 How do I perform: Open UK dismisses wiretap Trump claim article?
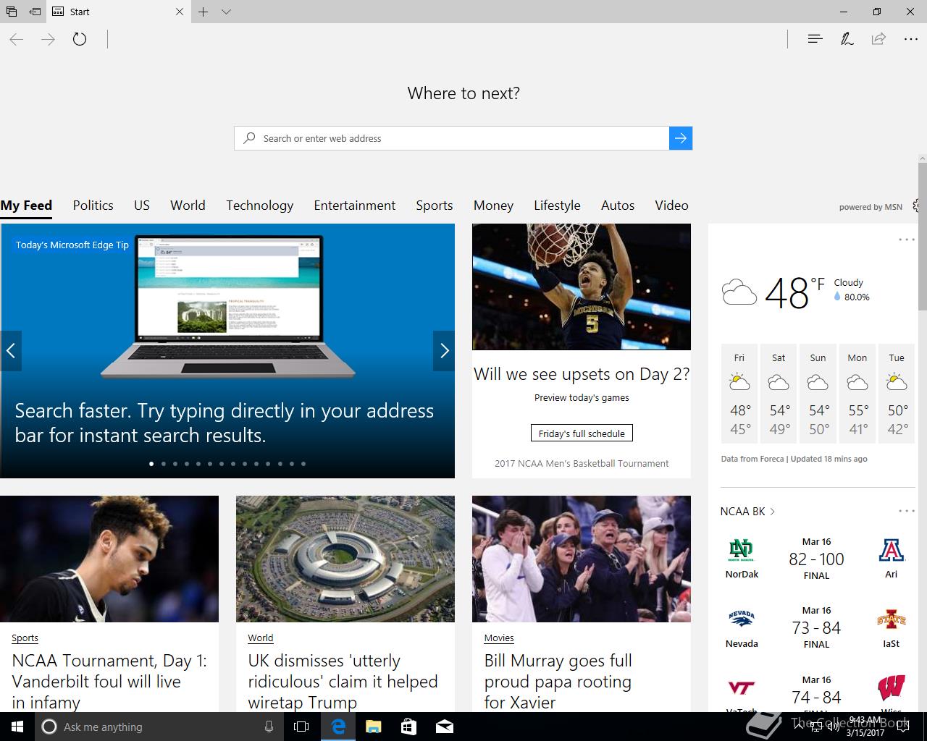pos(343,682)
